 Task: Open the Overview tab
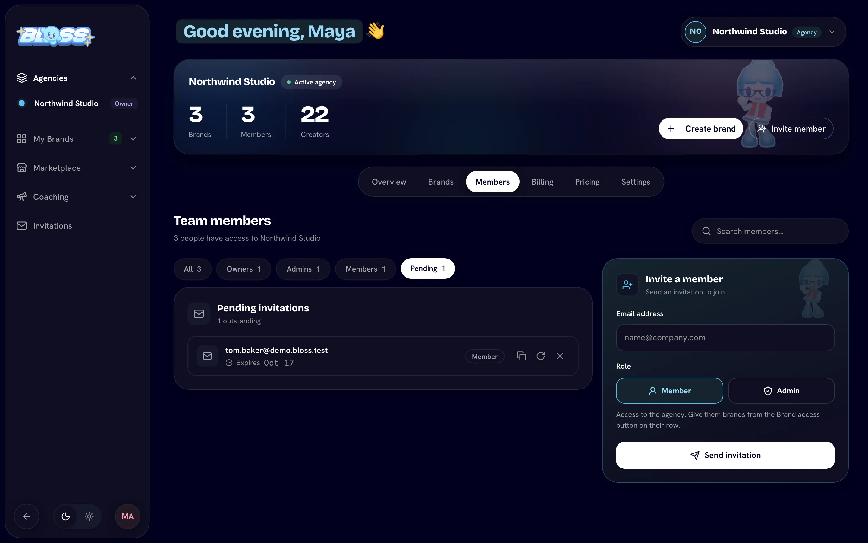pos(389,182)
